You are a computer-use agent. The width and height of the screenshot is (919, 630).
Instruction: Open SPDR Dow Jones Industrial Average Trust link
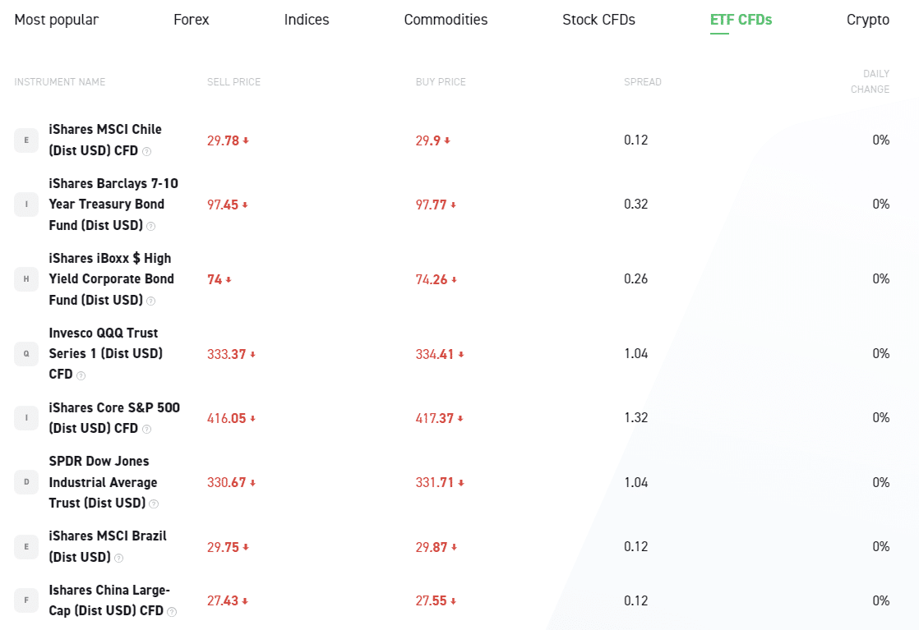click(x=103, y=482)
